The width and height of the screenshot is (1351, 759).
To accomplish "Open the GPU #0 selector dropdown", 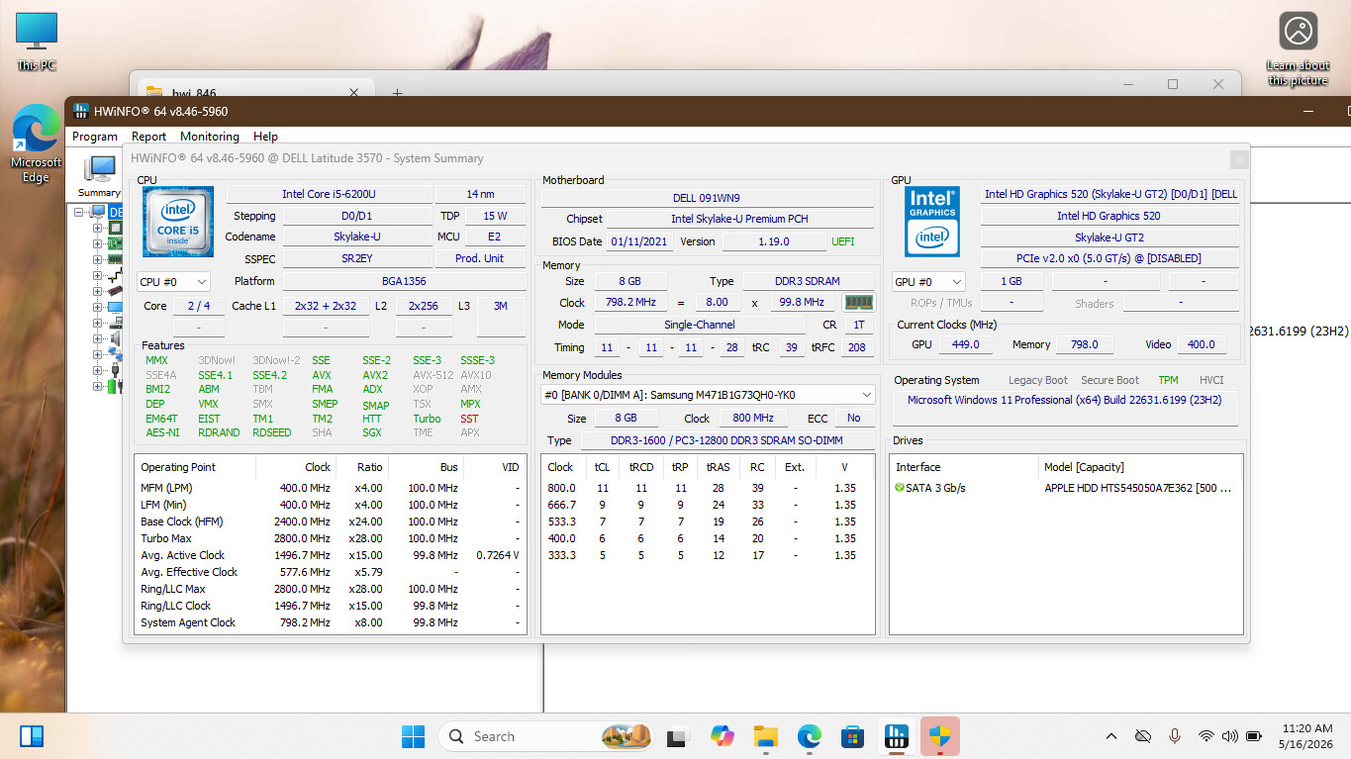I will (928, 282).
